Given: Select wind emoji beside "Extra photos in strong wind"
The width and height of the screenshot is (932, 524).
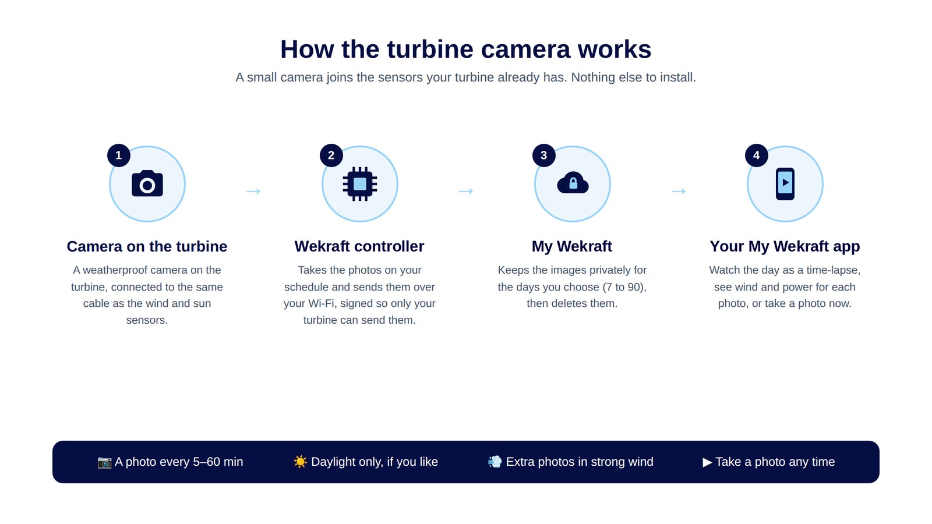Looking at the screenshot, I should point(495,462).
